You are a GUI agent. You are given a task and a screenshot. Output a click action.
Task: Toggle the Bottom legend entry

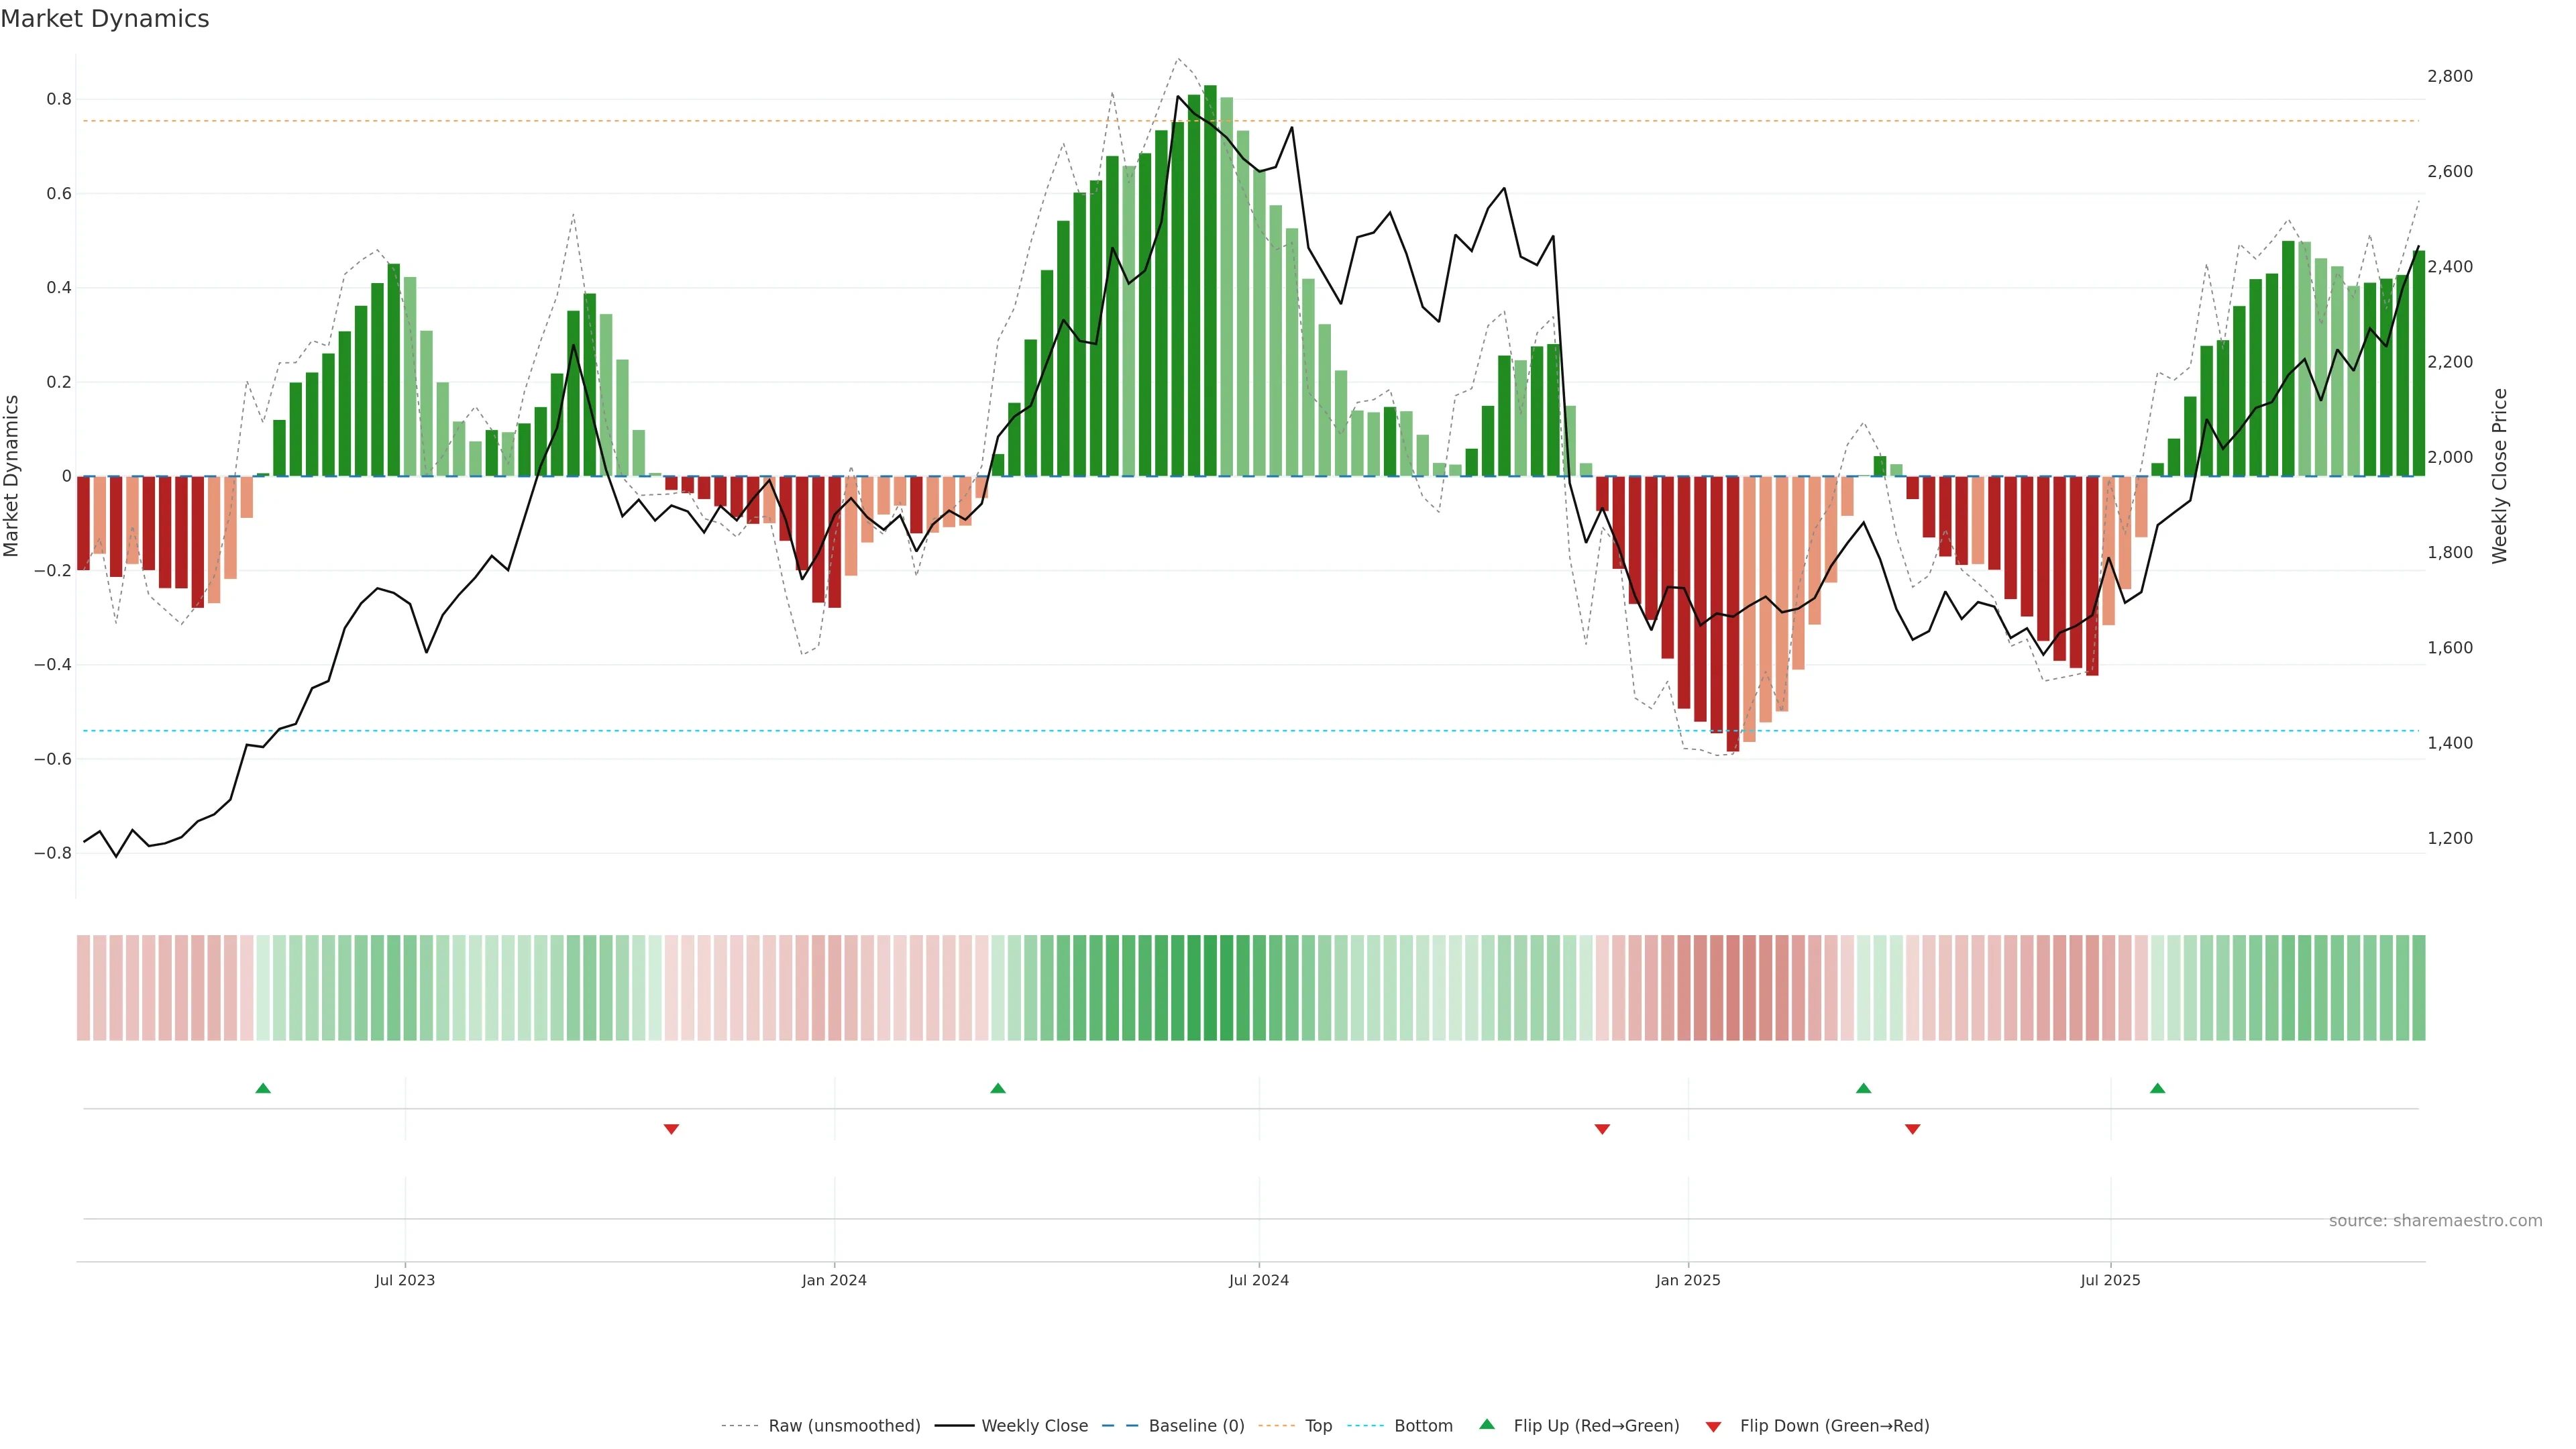[1423, 1426]
